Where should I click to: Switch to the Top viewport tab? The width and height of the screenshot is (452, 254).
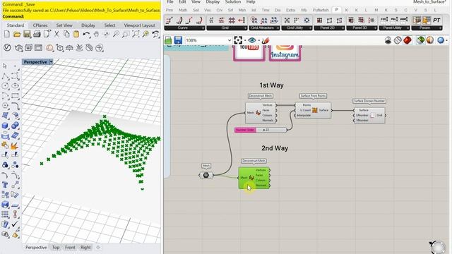[56, 248]
